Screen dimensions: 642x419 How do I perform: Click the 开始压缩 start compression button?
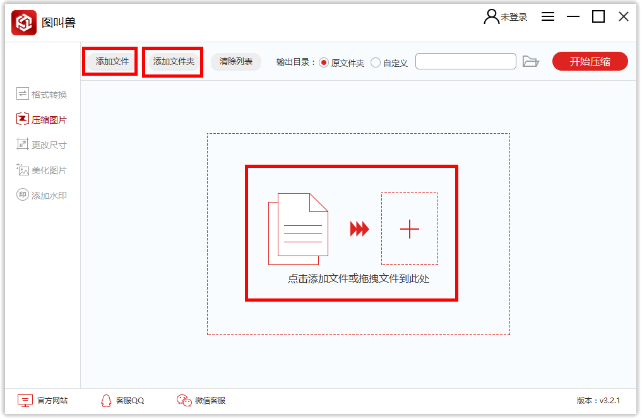590,61
